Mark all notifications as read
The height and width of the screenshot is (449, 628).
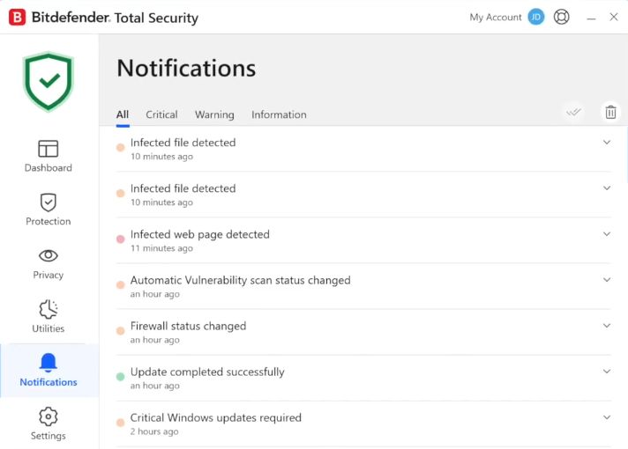pos(574,112)
